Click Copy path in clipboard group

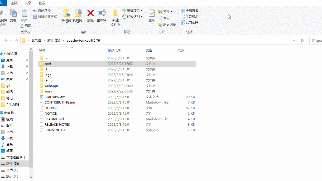coord(42,11)
